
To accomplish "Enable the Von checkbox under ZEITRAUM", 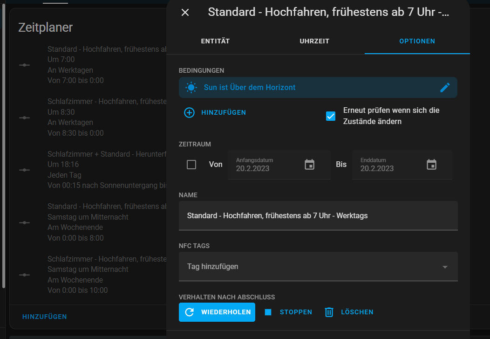I will coord(191,165).
